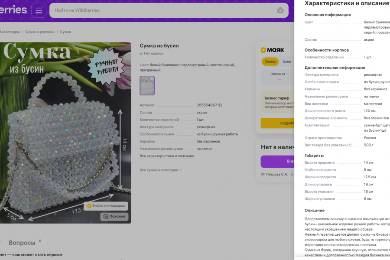Click the Характеристики и описание heading
The height and width of the screenshot is (260, 390).
(347, 3)
